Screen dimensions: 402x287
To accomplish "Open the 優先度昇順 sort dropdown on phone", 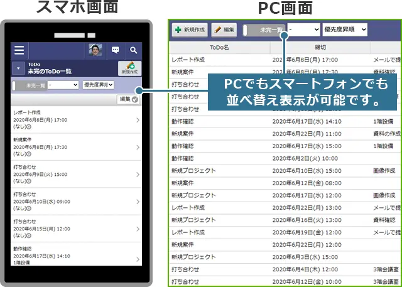I will click(98, 85).
